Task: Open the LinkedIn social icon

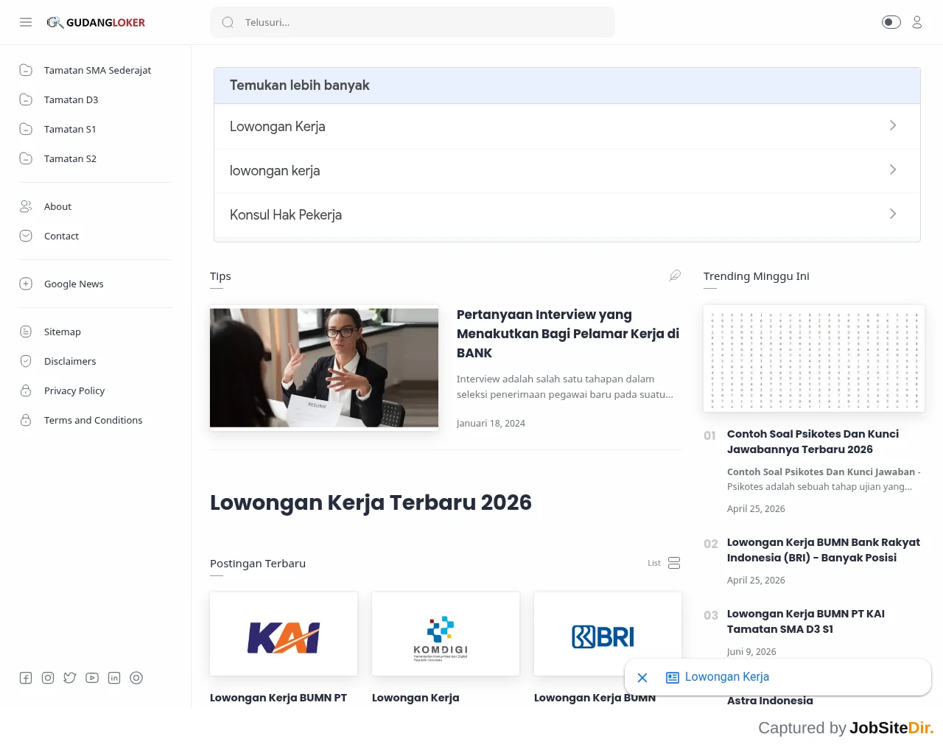Action: click(114, 678)
